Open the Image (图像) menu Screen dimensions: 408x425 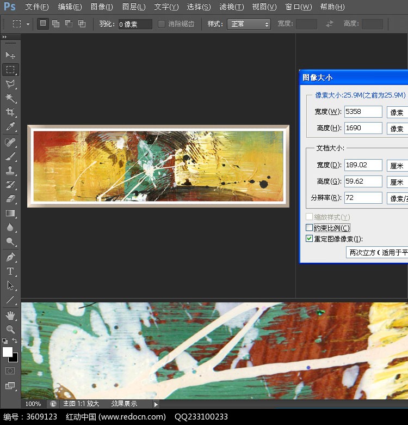click(x=102, y=7)
